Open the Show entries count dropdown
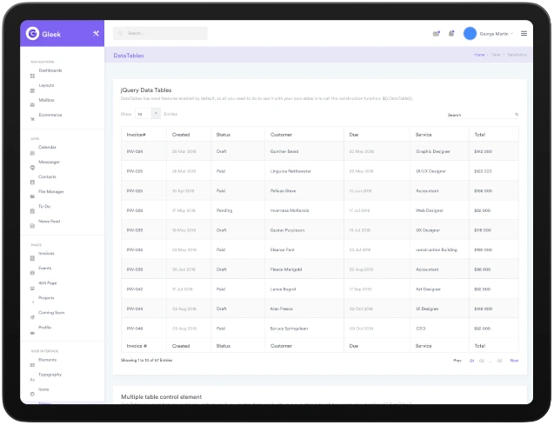The height and width of the screenshot is (425, 554). (146, 114)
